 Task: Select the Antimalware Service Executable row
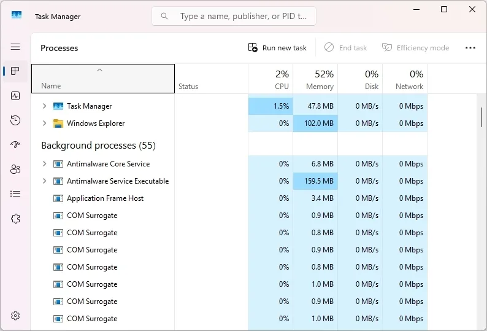point(229,181)
